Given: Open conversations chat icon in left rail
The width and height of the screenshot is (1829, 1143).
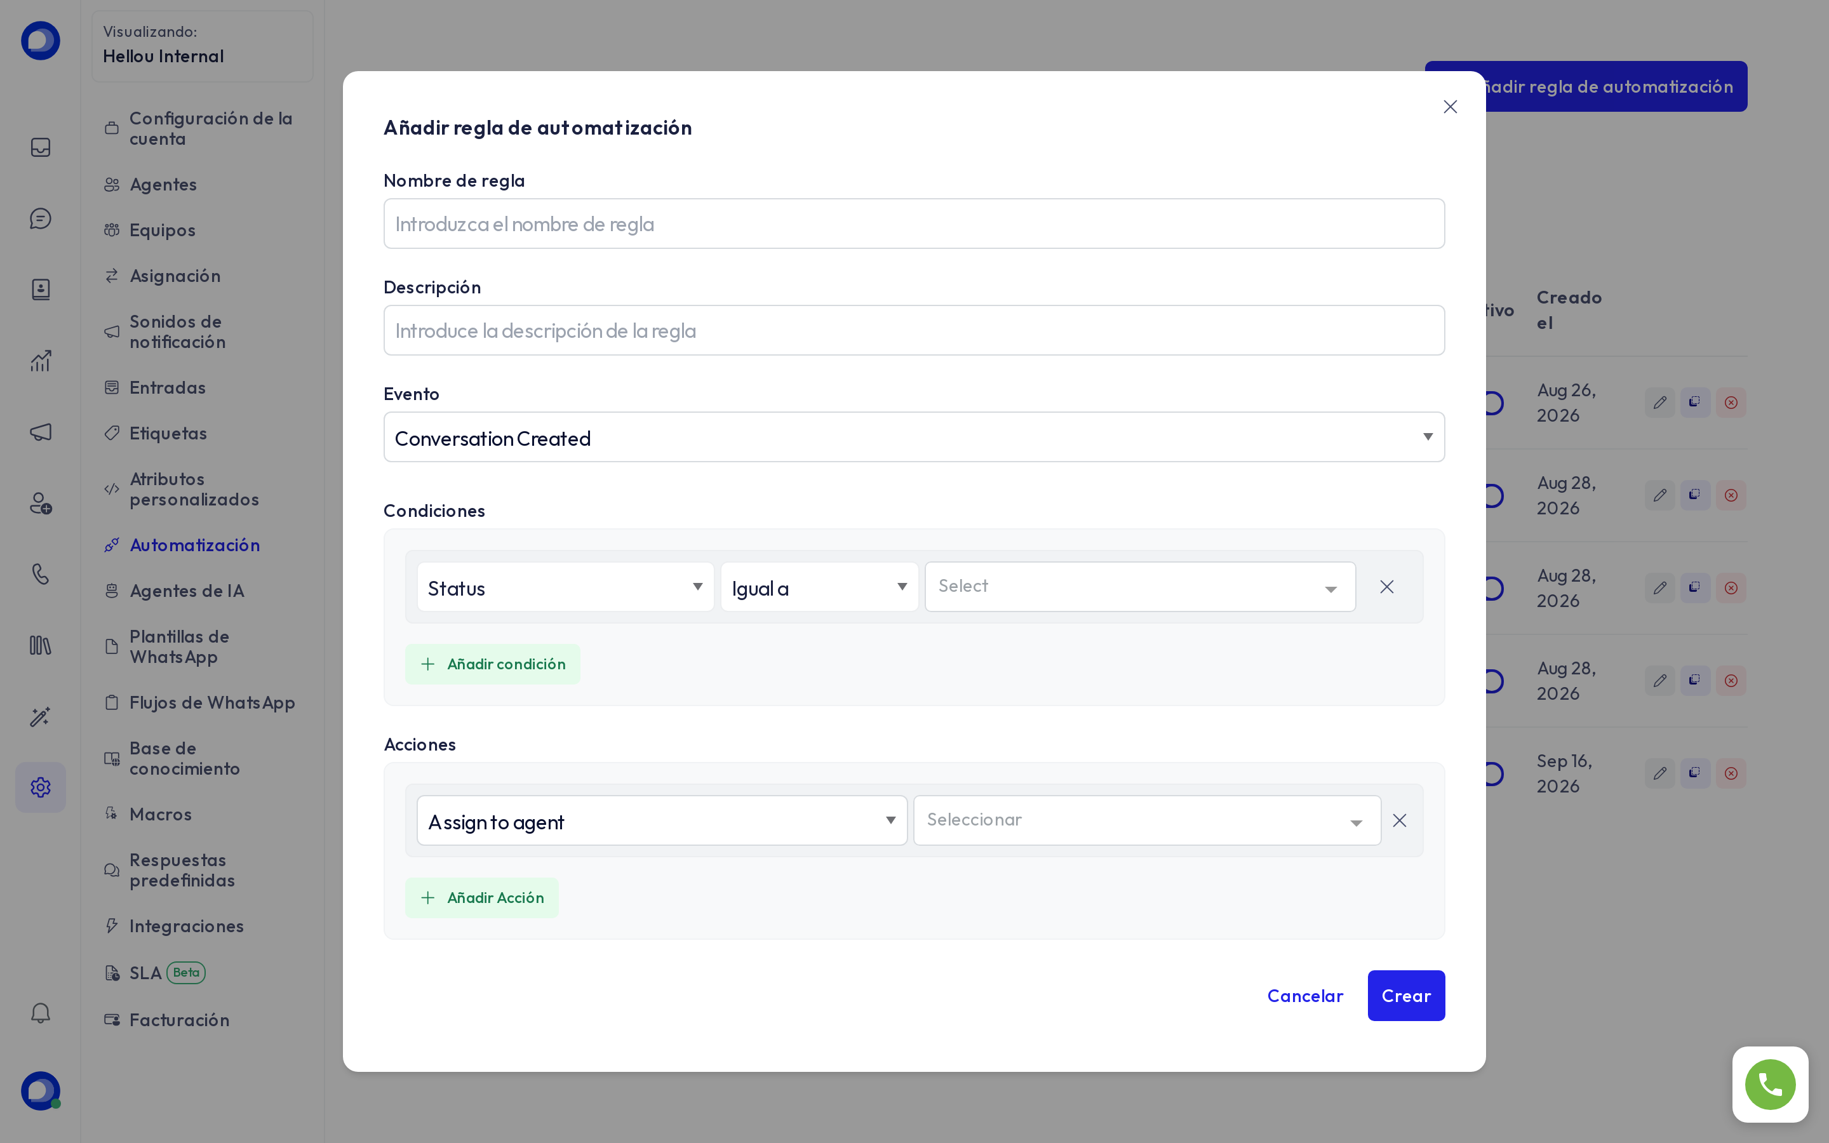Looking at the screenshot, I should click(41, 218).
